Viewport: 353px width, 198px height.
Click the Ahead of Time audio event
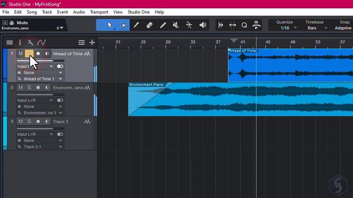[x=291, y=65]
